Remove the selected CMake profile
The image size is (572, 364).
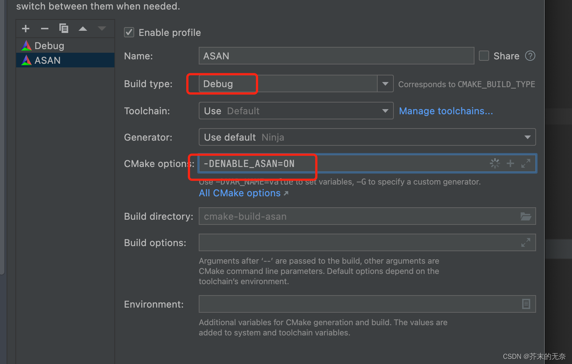45,29
